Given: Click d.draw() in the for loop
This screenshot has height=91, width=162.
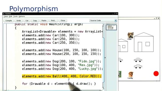Looking at the screenshot, I should (x=84, y=84).
